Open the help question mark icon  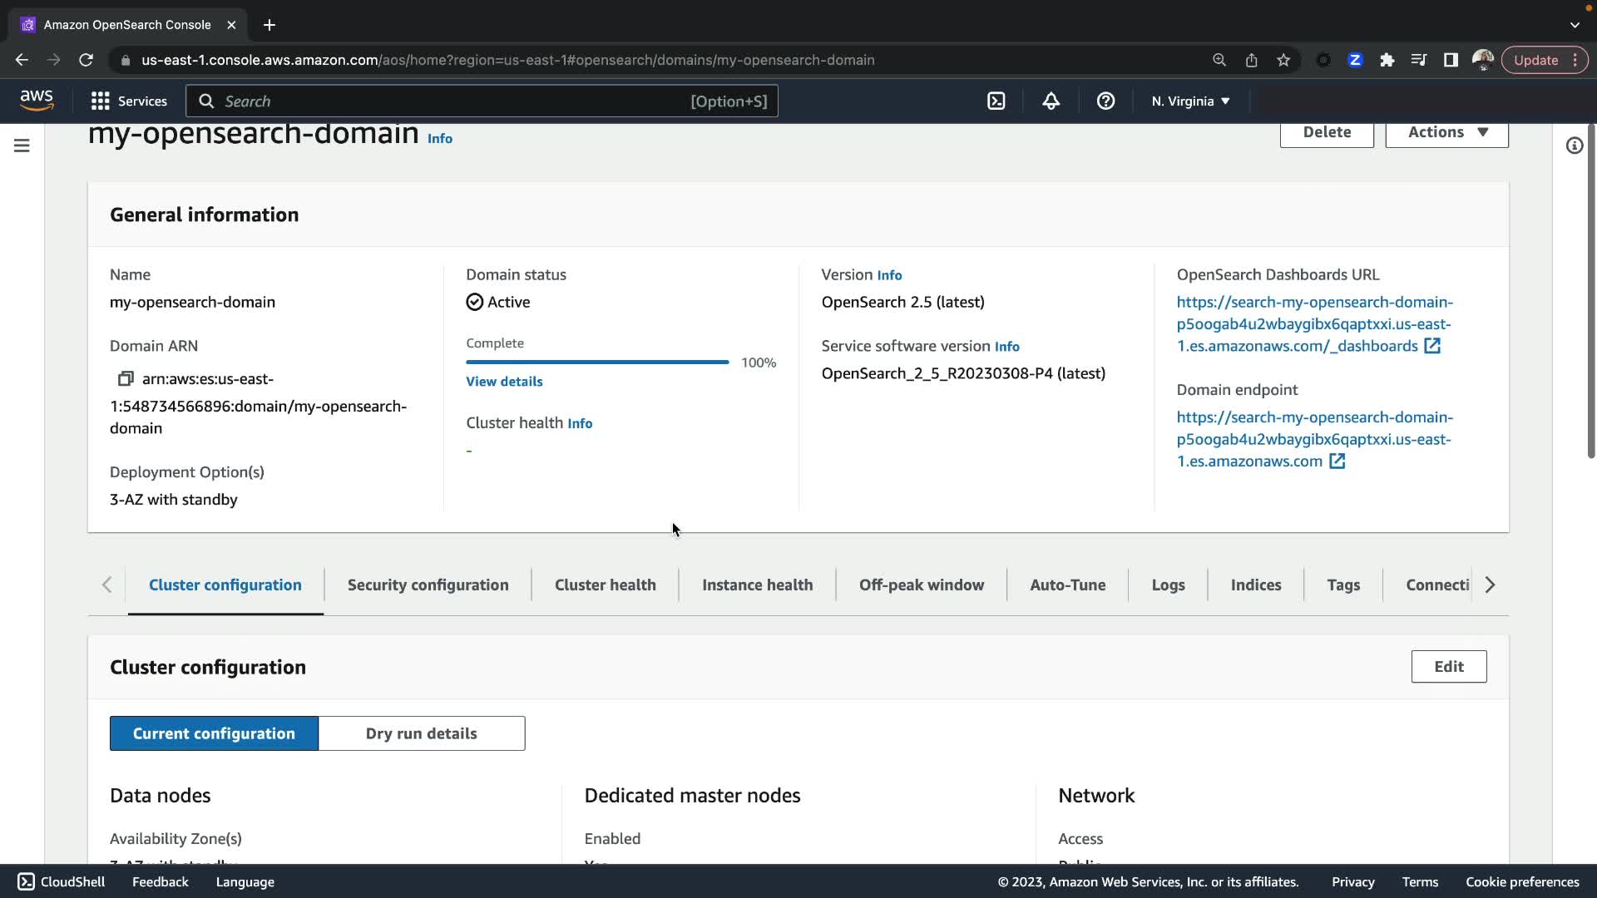pos(1105,101)
